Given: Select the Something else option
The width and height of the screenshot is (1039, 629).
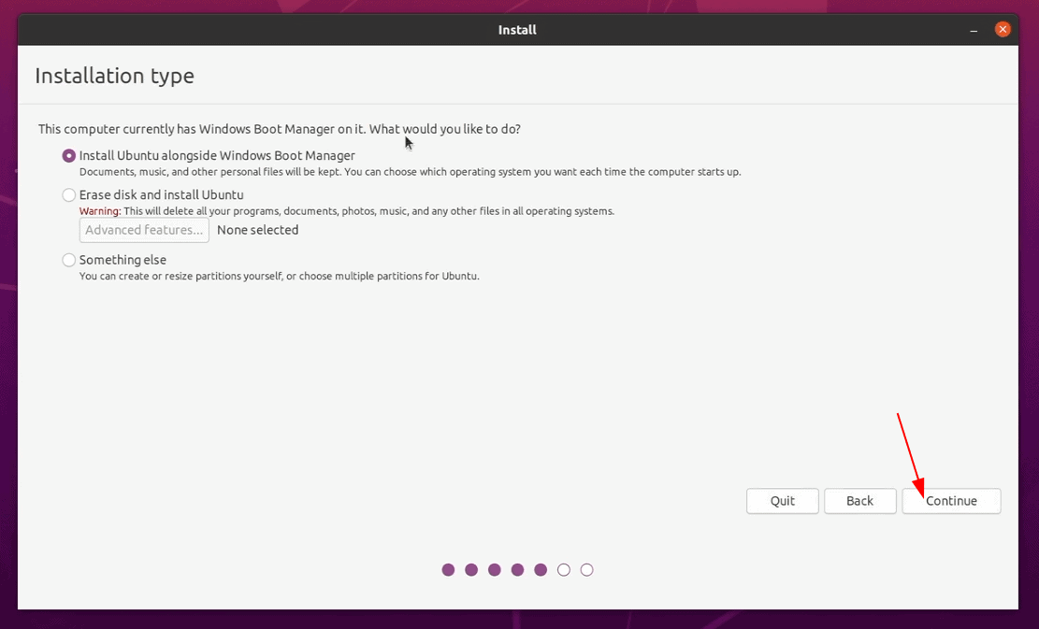Looking at the screenshot, I should point(68,259).
